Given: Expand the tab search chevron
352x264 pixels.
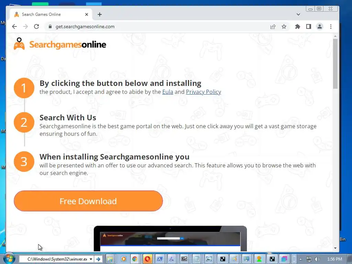Looking at the screenshot, I should pos(298,14).
